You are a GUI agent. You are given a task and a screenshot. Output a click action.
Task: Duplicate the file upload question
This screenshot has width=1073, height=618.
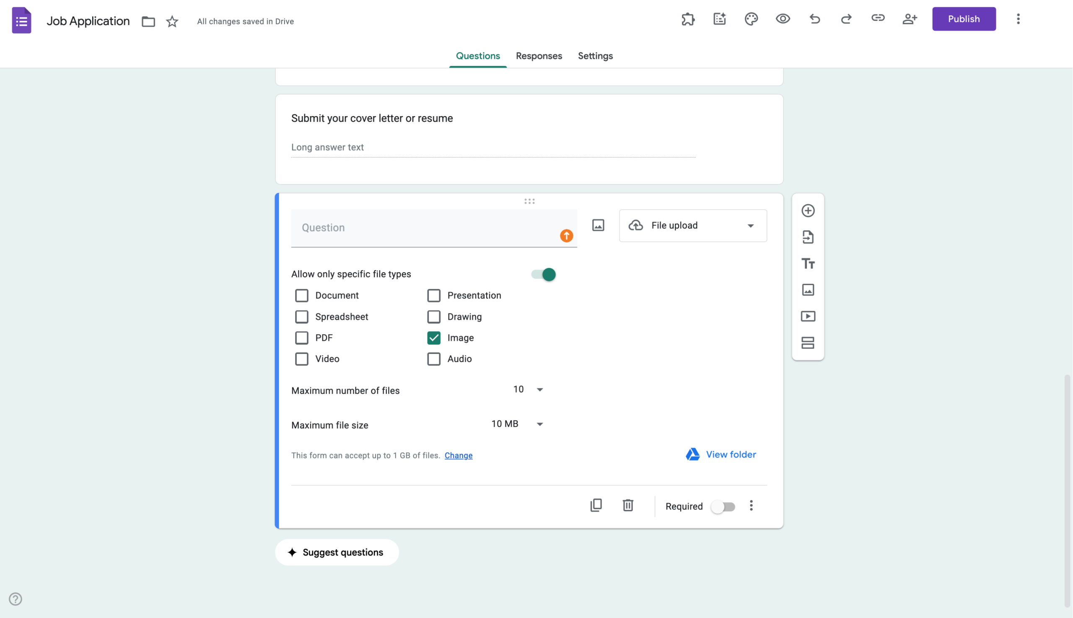596,505
